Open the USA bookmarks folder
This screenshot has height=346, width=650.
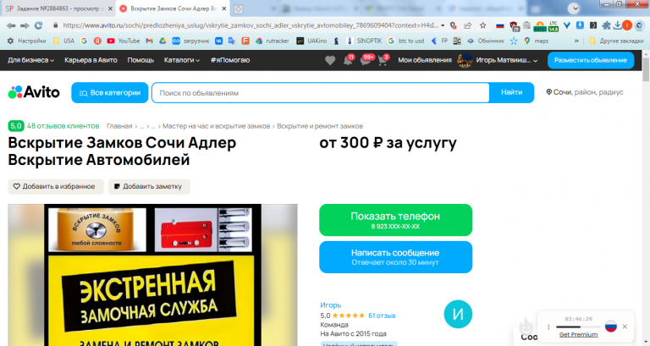[63, 41]
